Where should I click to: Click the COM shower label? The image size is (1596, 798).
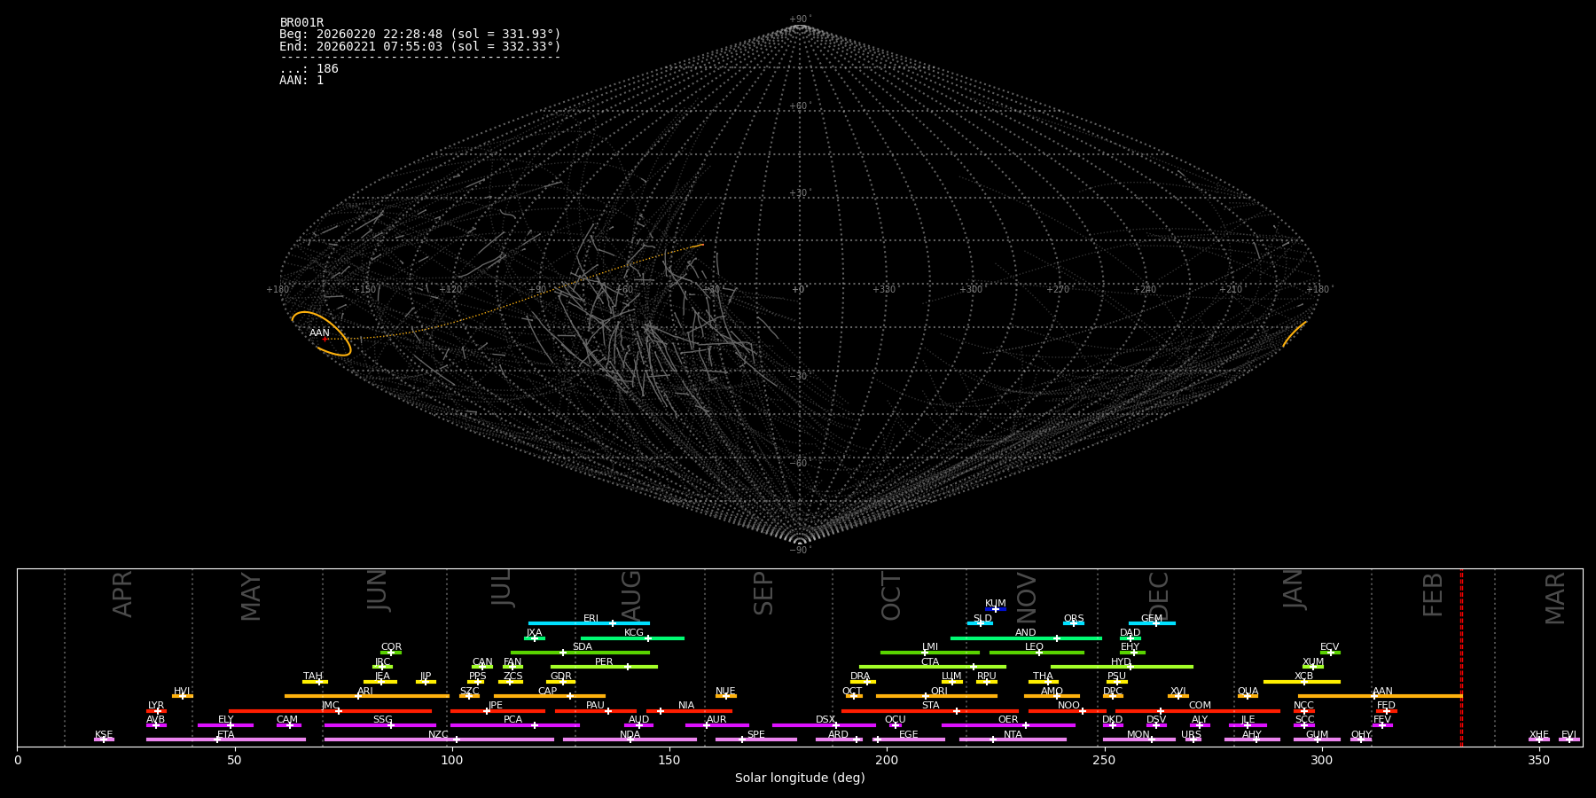click(1200, 706)
